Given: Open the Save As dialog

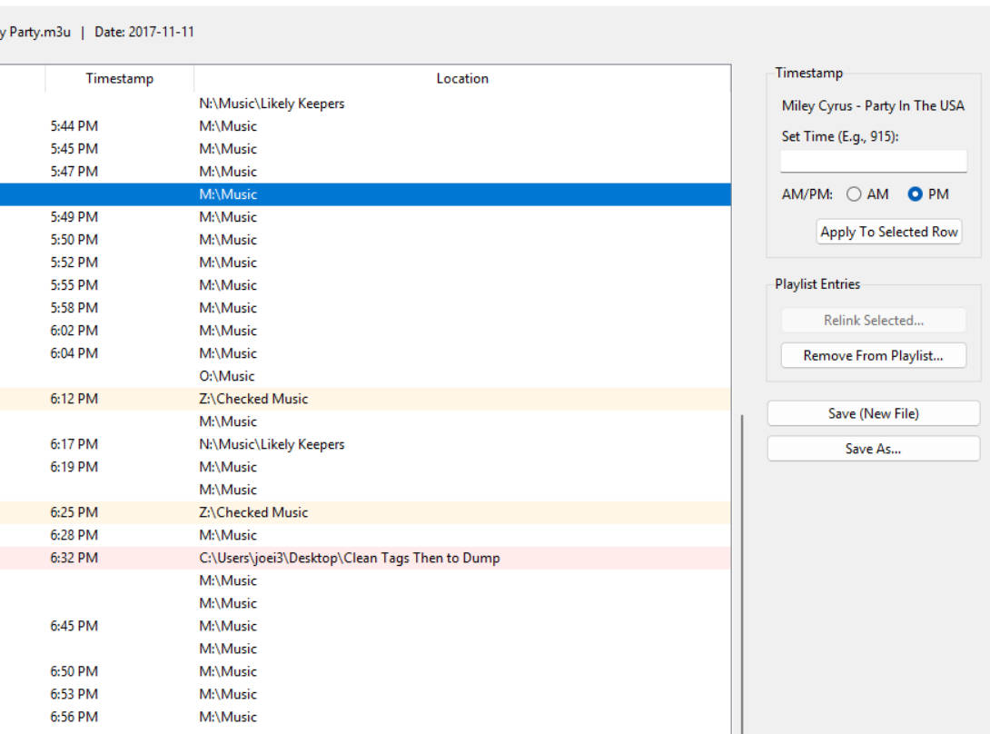Looking at the screenshot, I should click(x=873, y=449).
